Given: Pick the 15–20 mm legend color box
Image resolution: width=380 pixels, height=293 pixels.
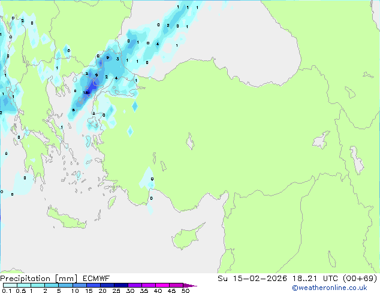Looking at the screenshot, I should pyautogui.click(x=93, y=285).
